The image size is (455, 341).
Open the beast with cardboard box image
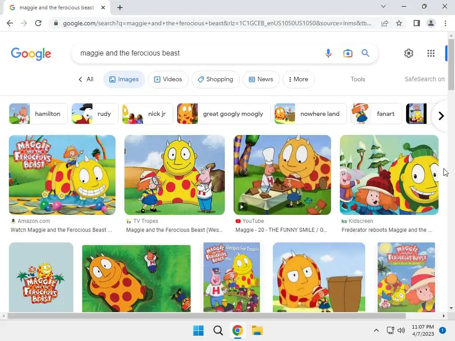(319, 277)
